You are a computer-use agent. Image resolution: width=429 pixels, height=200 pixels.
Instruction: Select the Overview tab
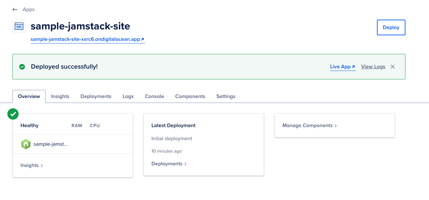[x=29, y=96]
